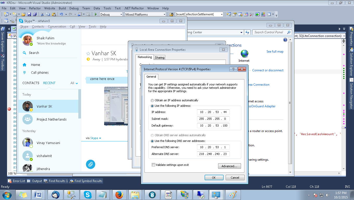Click the Advanced... button
The height and width of the screenshot is (200, 354).
(x=229, y=166)
